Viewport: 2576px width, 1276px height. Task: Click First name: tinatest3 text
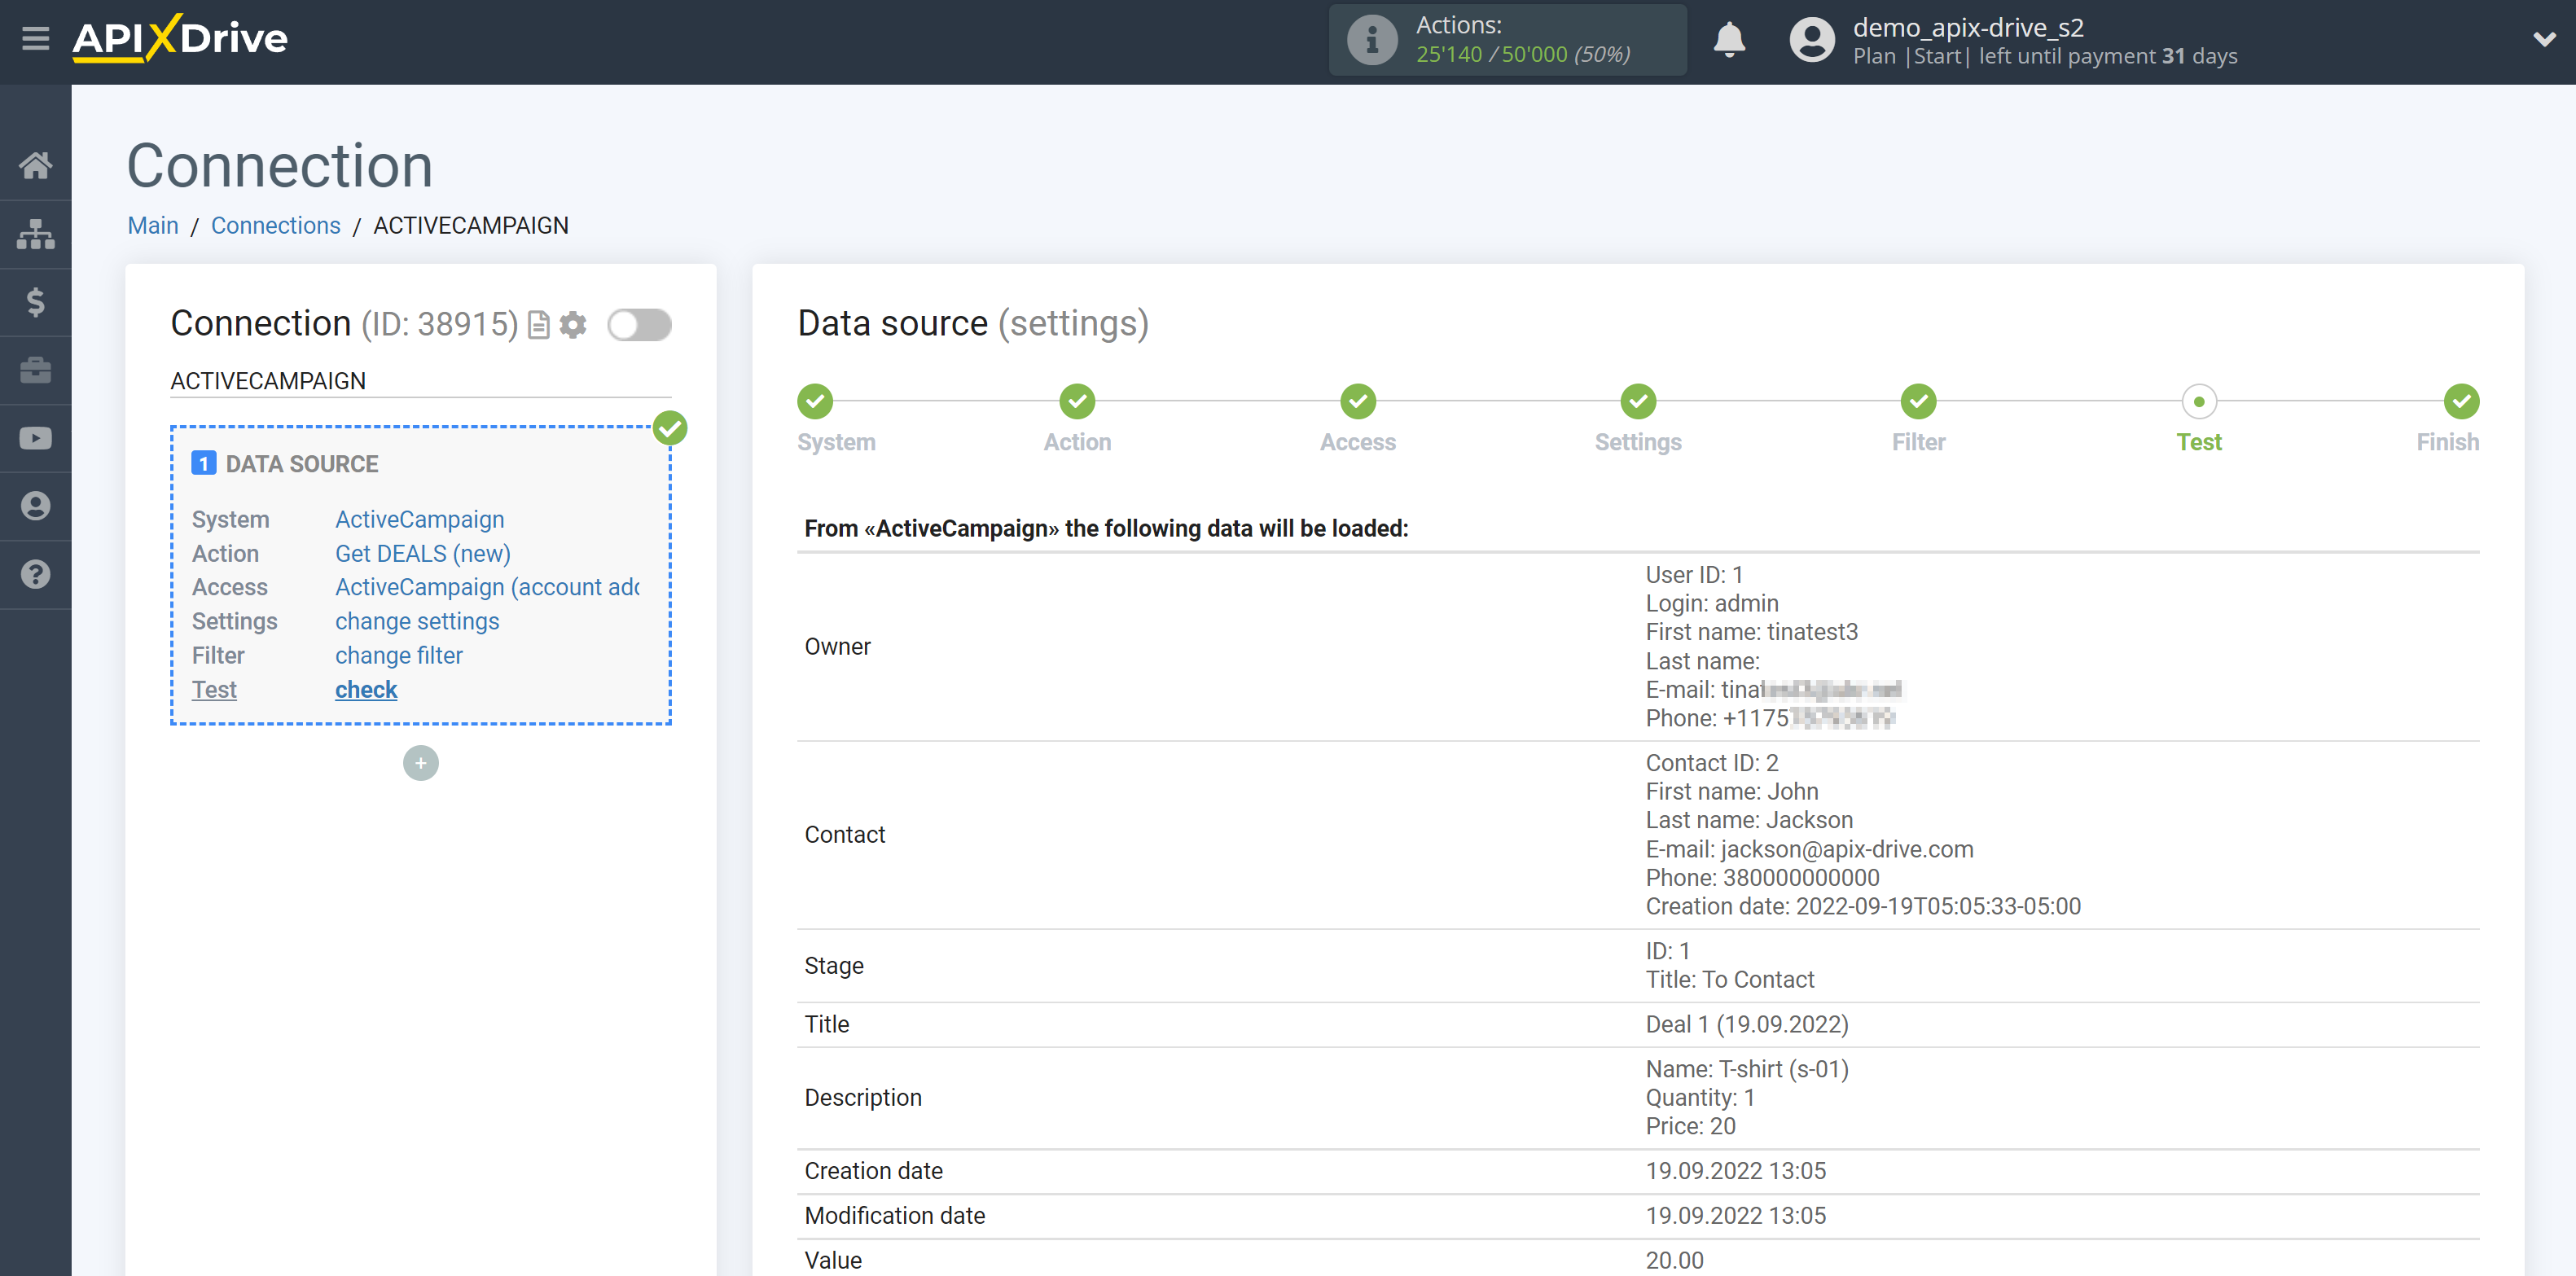(x=1752, y=632)
